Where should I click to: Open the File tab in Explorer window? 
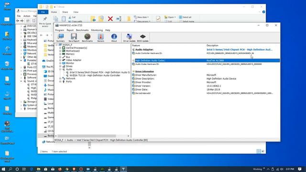(43, 12)
